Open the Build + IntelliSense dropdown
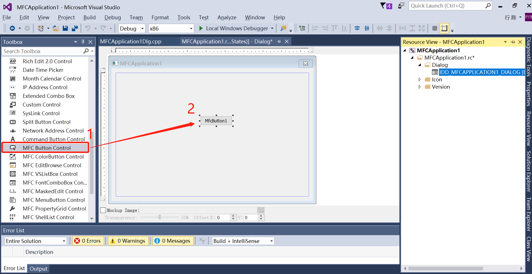532x274 pixels. [243, 241]
